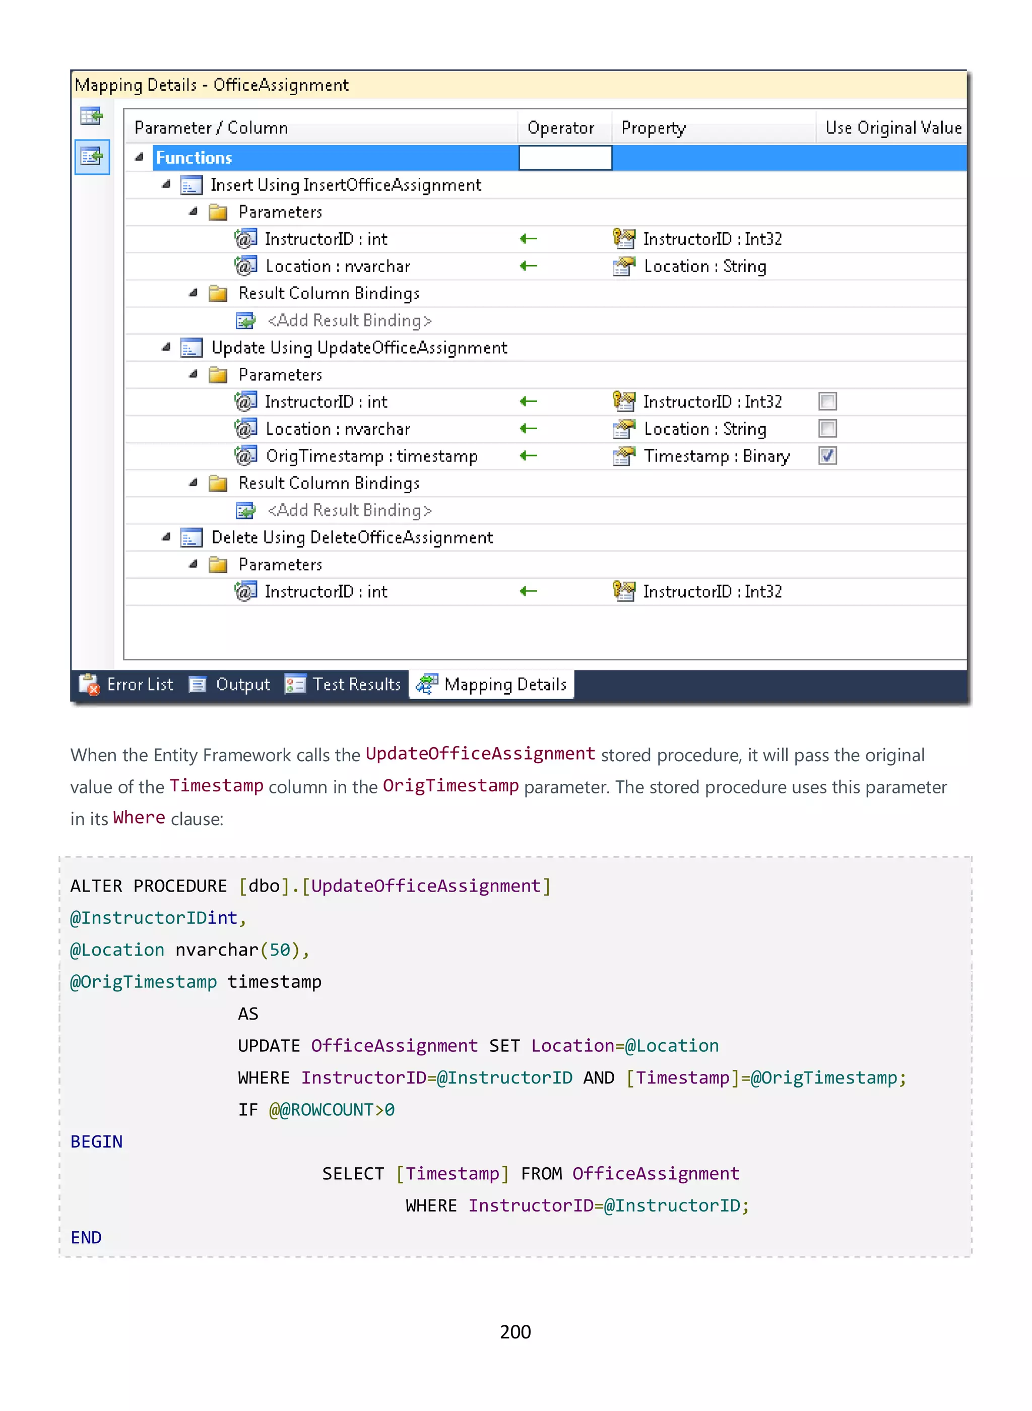
Task: Uncheck Use Original Value for Timestamp : Binary
Action: [828, 456]
